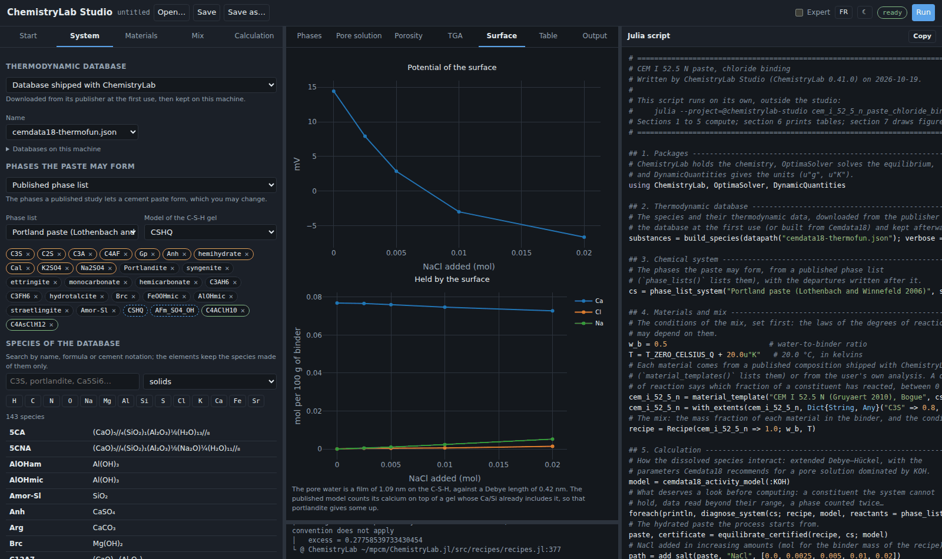Toggle the Ca element filter
Screen dimensions: 942x559
(x=219, y=401)
